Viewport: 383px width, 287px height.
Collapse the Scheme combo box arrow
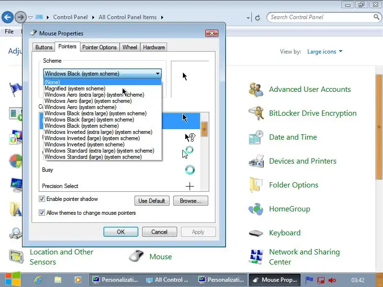(x=158, y=74)
